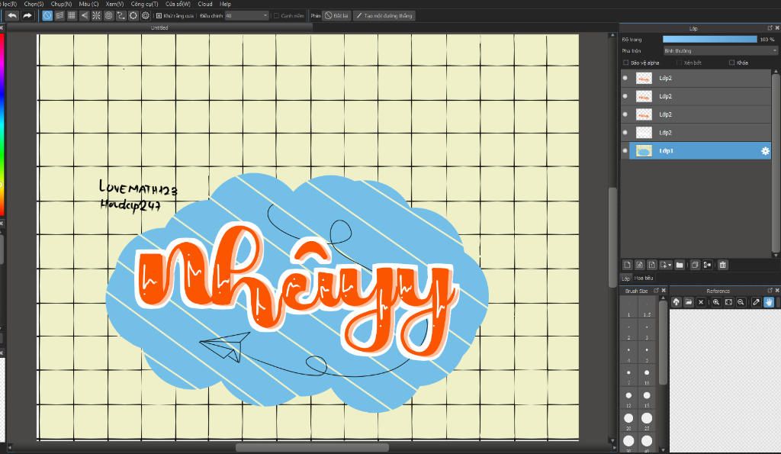781x454 pixels.
Task: Click the Đặt lại button
Action: [x=336, y=16]
